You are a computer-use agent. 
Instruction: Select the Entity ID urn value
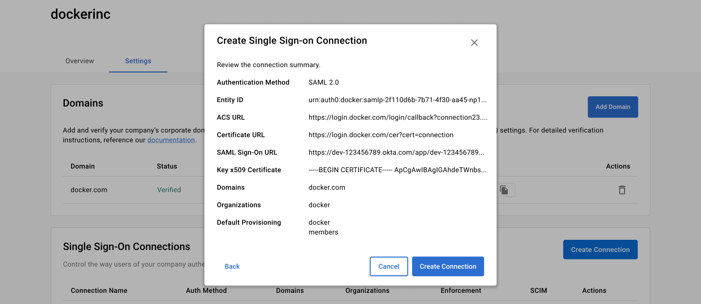[x=398, y=100]
